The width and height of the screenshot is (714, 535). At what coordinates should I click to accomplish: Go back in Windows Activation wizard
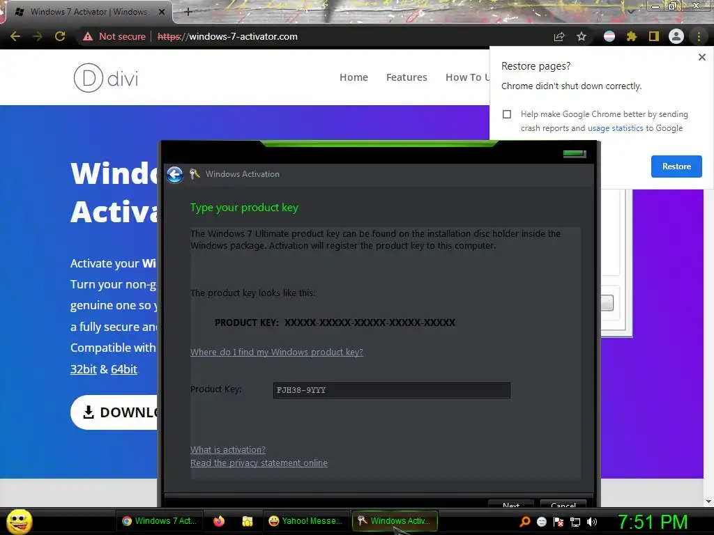pos(175,174)
